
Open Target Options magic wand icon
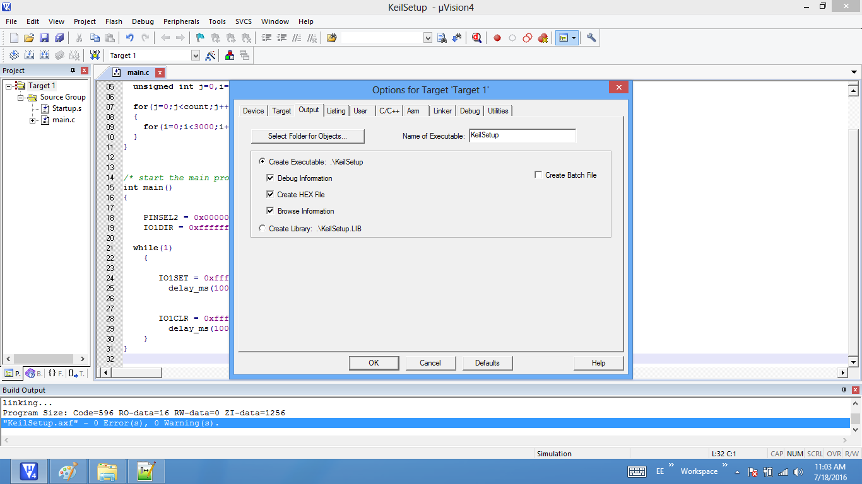[211, 55]
